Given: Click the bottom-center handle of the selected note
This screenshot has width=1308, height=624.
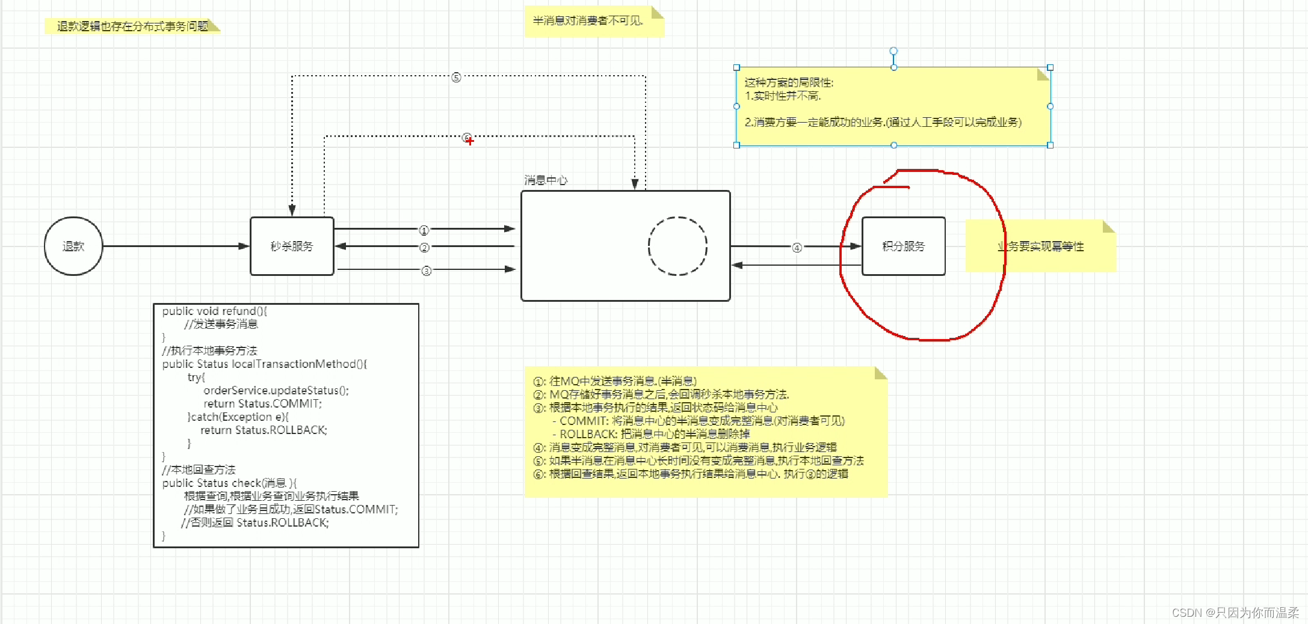Looking at the screenshot, I should (x=893, y=145).
